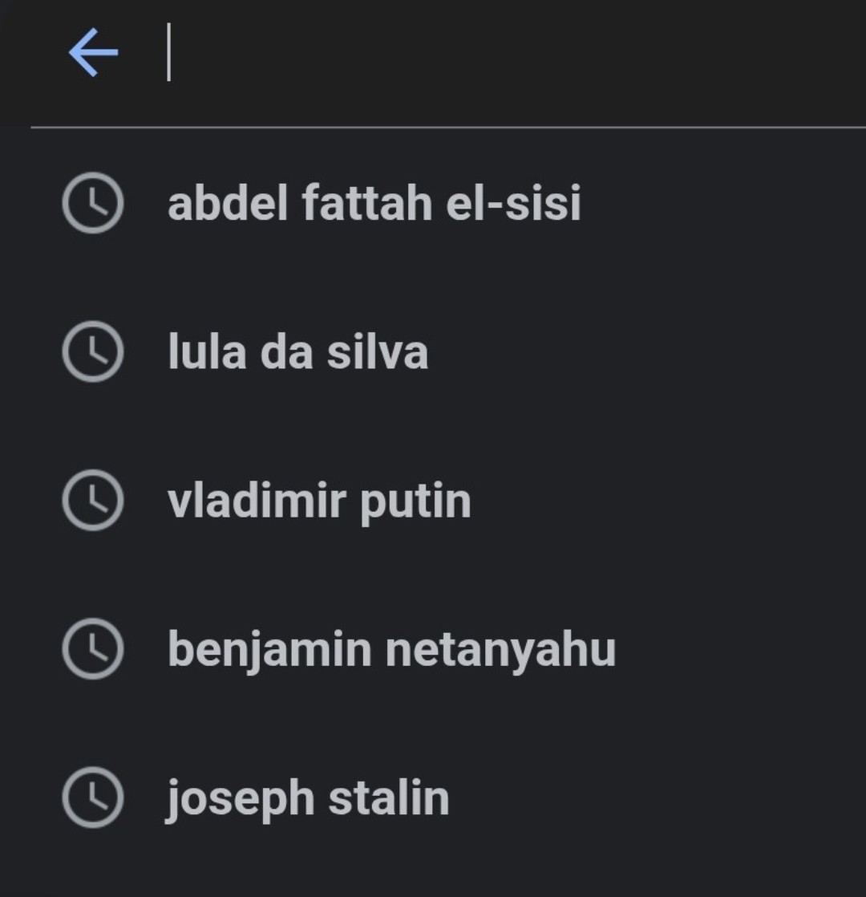The width and height of the screenshot is (866, 897).
Task: Click the el-sisi text in the top suggestion
Action: [x=514, y=202]
